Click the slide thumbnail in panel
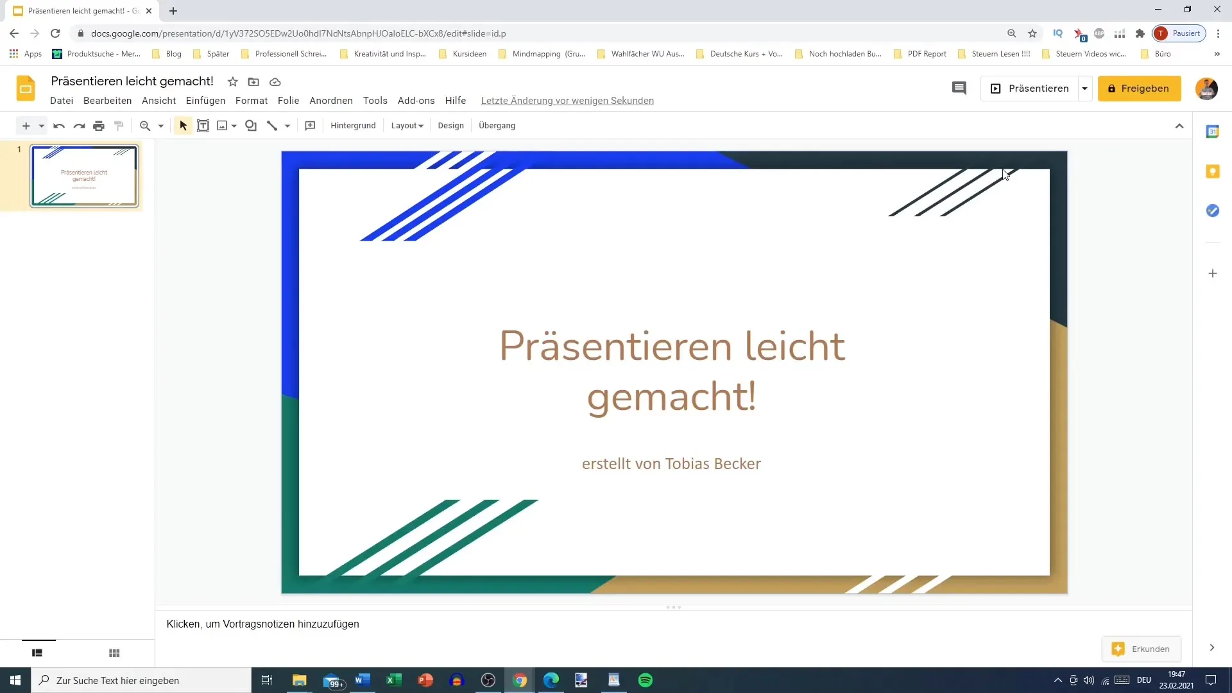1232x693 pixels. point(84,175)
